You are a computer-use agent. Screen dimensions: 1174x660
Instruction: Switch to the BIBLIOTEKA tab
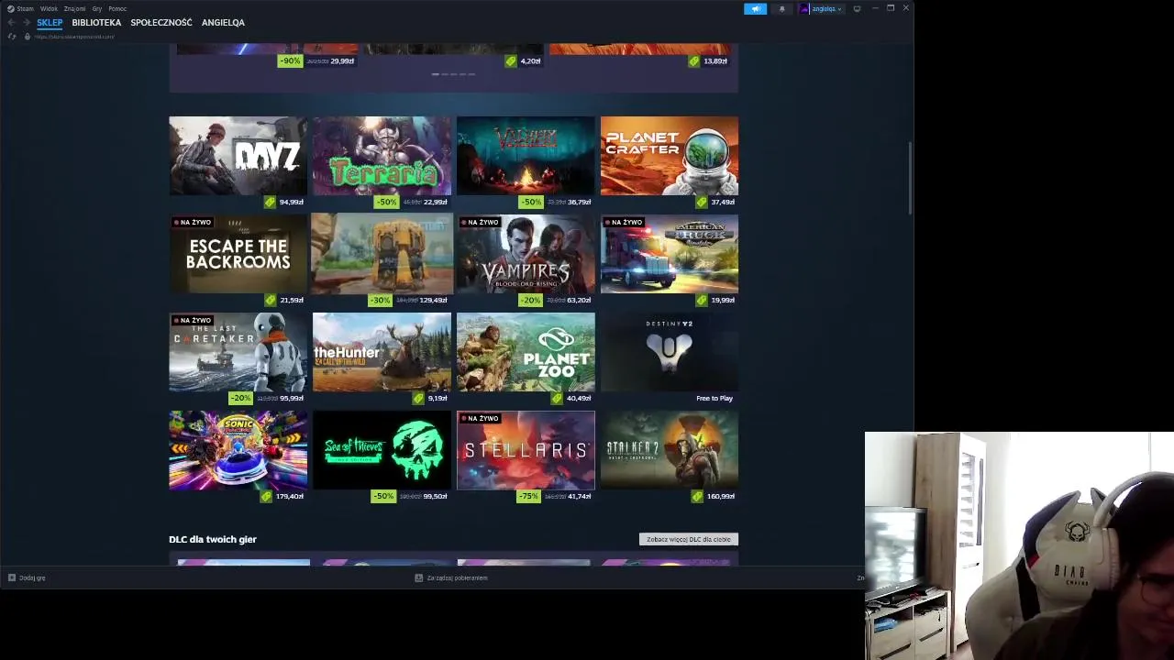pyautogui.click(x=96, y=22)
